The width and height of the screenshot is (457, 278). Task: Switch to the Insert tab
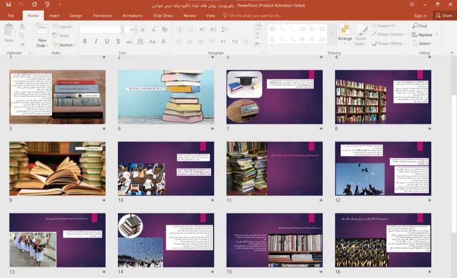click(54, 16)
